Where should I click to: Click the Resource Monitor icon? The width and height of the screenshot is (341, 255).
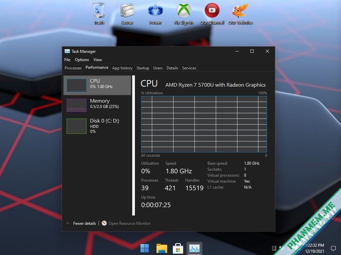(x=104, y=223)
